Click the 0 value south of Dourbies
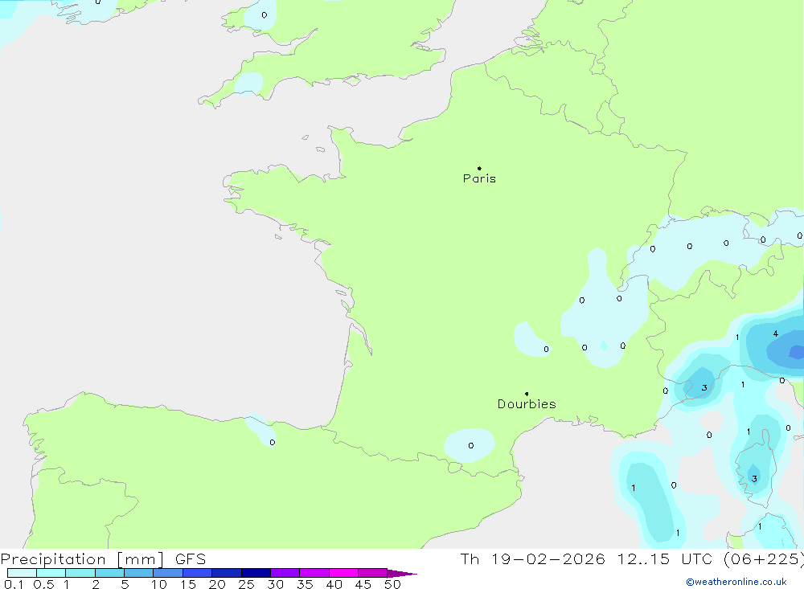804x589 pixels. [470, 445]
